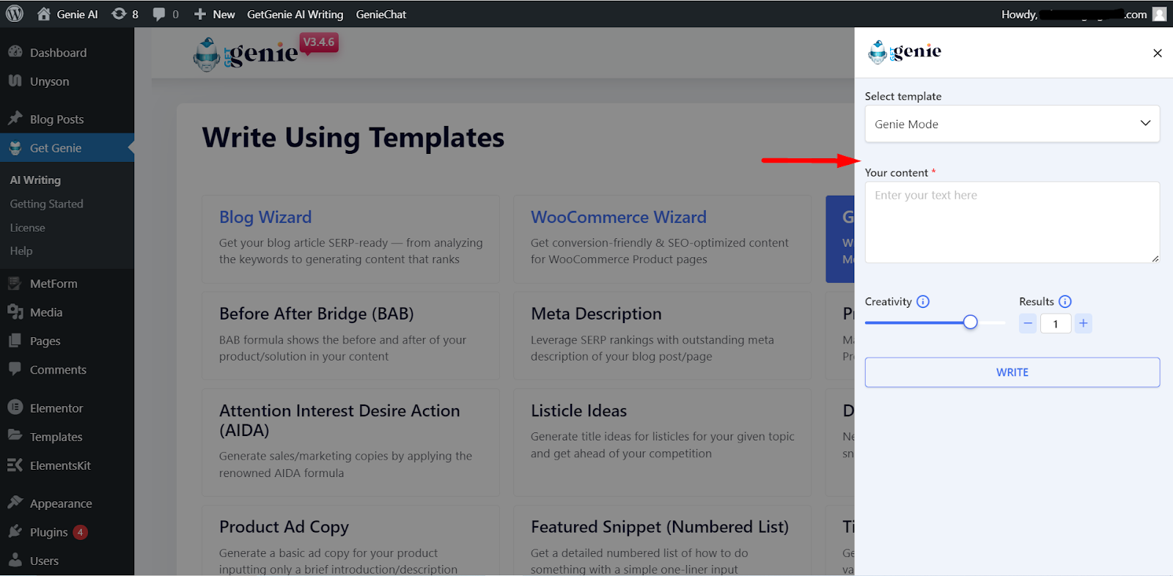Open the Getting Started submenu item
The width and height of the screenshot is (1173, 576).
46,204
